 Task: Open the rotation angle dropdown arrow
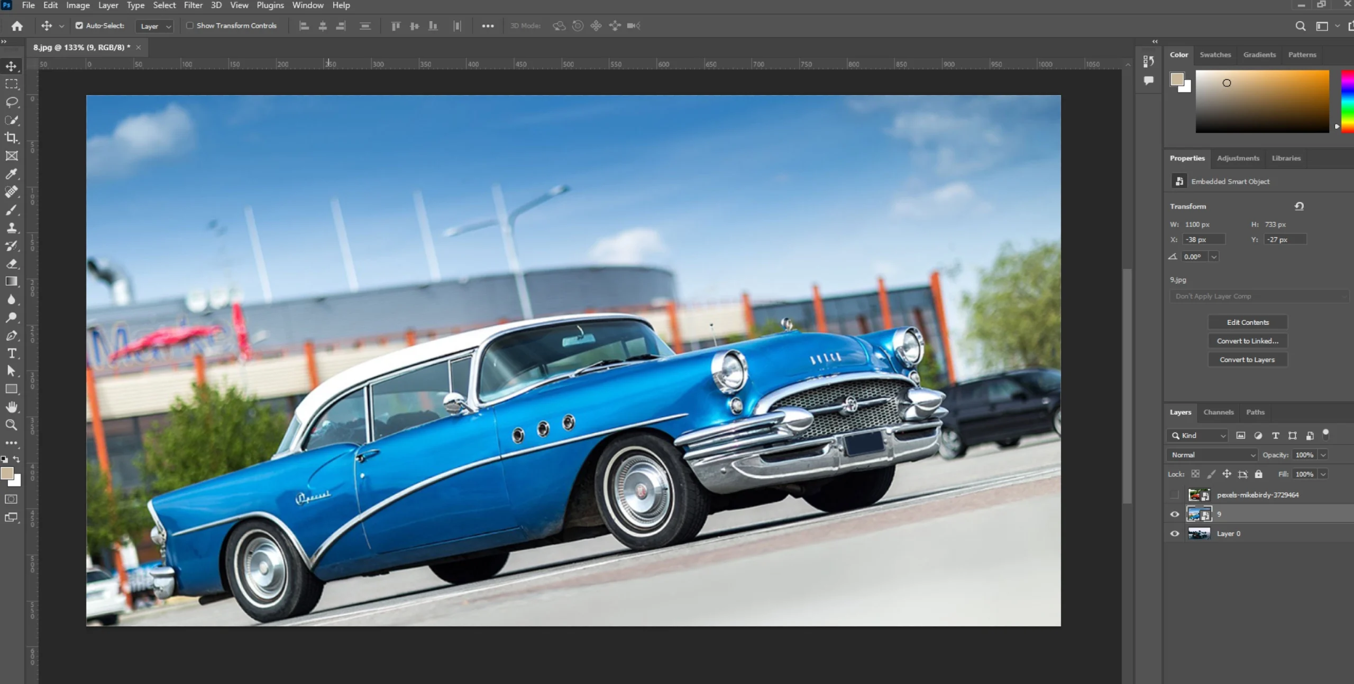1214,257
